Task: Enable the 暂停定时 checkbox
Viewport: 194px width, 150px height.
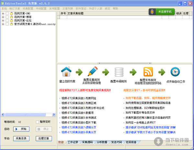Action: coord(38,122)
